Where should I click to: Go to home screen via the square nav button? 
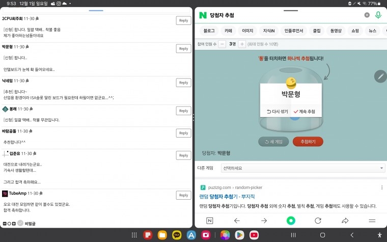click(x=322, y=235)
